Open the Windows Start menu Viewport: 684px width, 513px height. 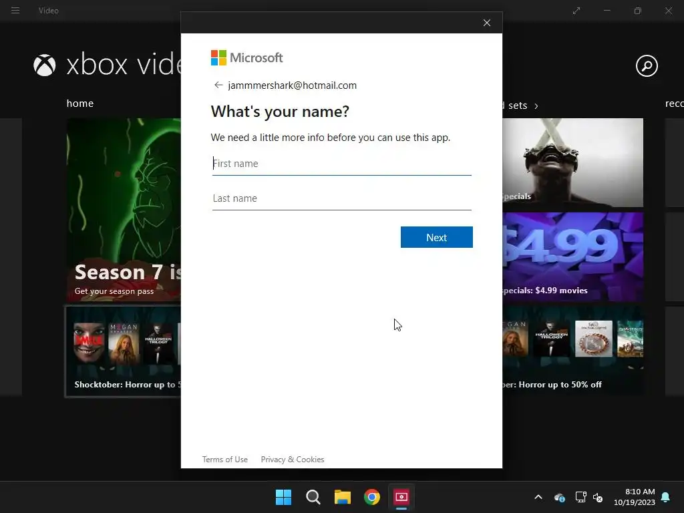click(283, 497)
